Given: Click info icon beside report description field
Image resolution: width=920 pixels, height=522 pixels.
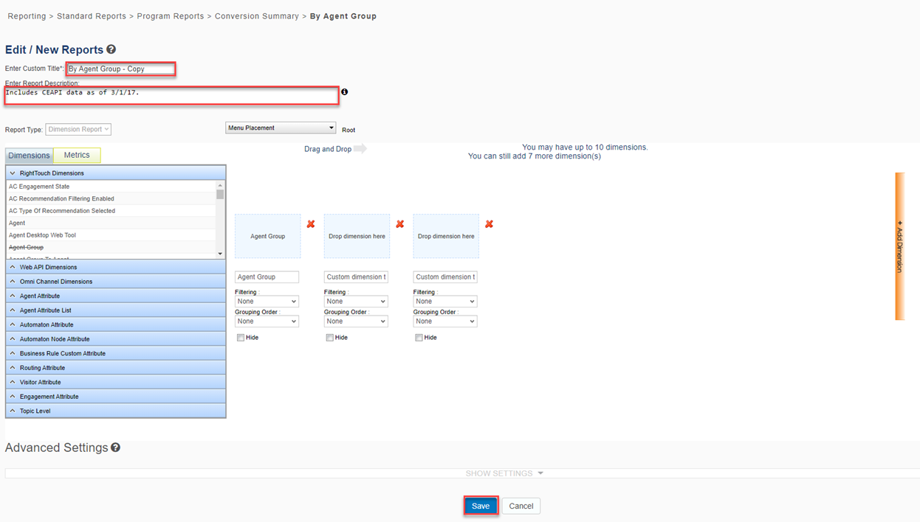Looking at the screenshot, I should [344, 92].
